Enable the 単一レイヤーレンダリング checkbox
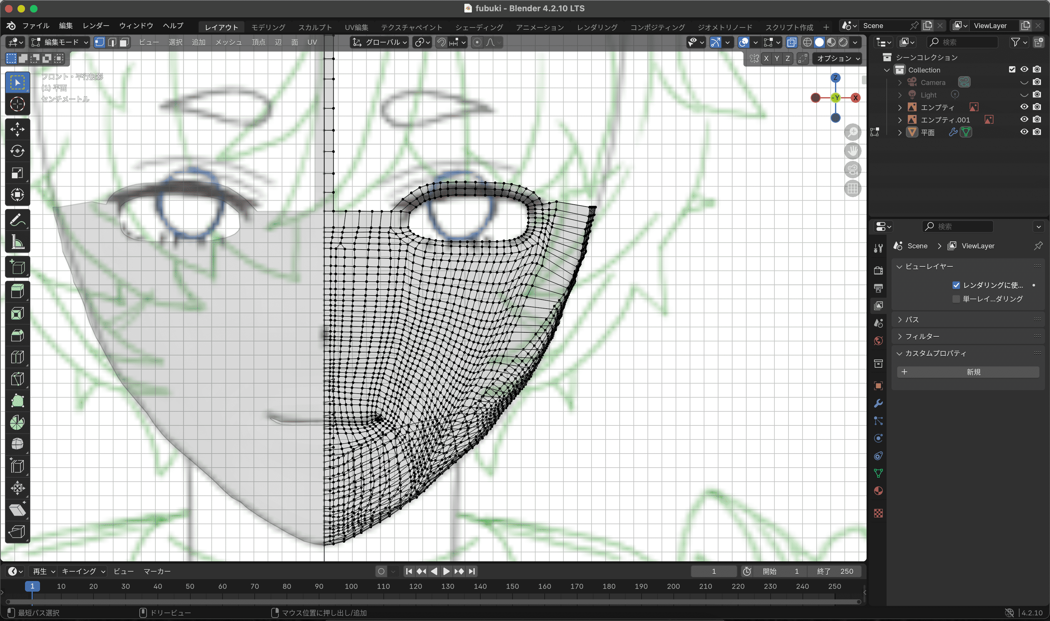This screenshot has height=621, width=1050. 956,299
